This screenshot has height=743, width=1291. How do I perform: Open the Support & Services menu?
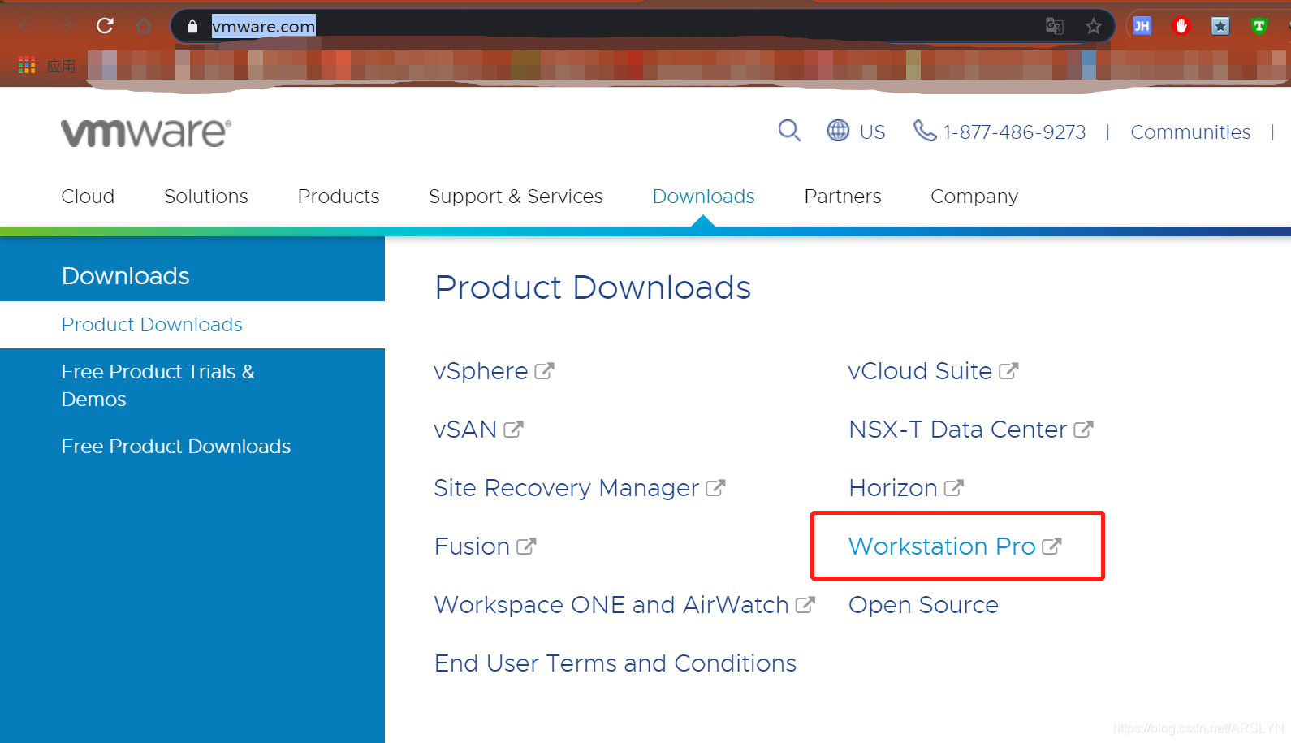[516, 197]
